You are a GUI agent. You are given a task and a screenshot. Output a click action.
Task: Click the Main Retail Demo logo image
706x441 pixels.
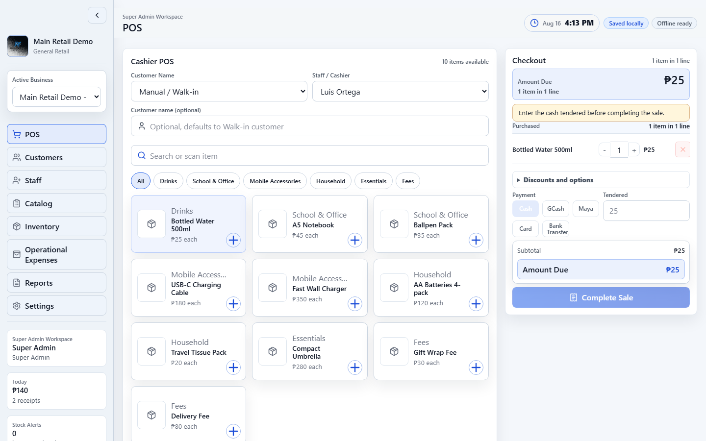[x=18, y=46]
